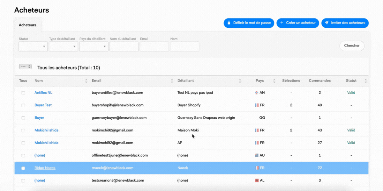Click the lock icon on Définir le mot de passe
Viewport: 383px width, 191px height.
click(229, 23)
